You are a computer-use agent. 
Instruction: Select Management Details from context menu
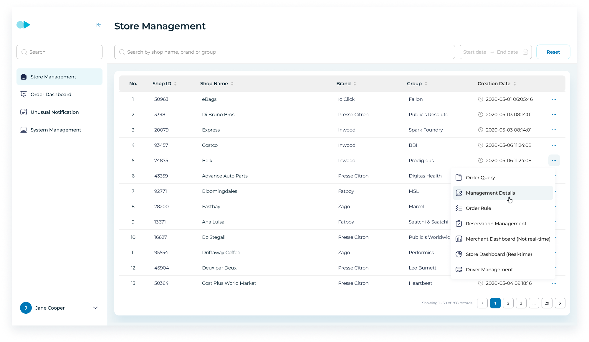(x=490, y=193)
